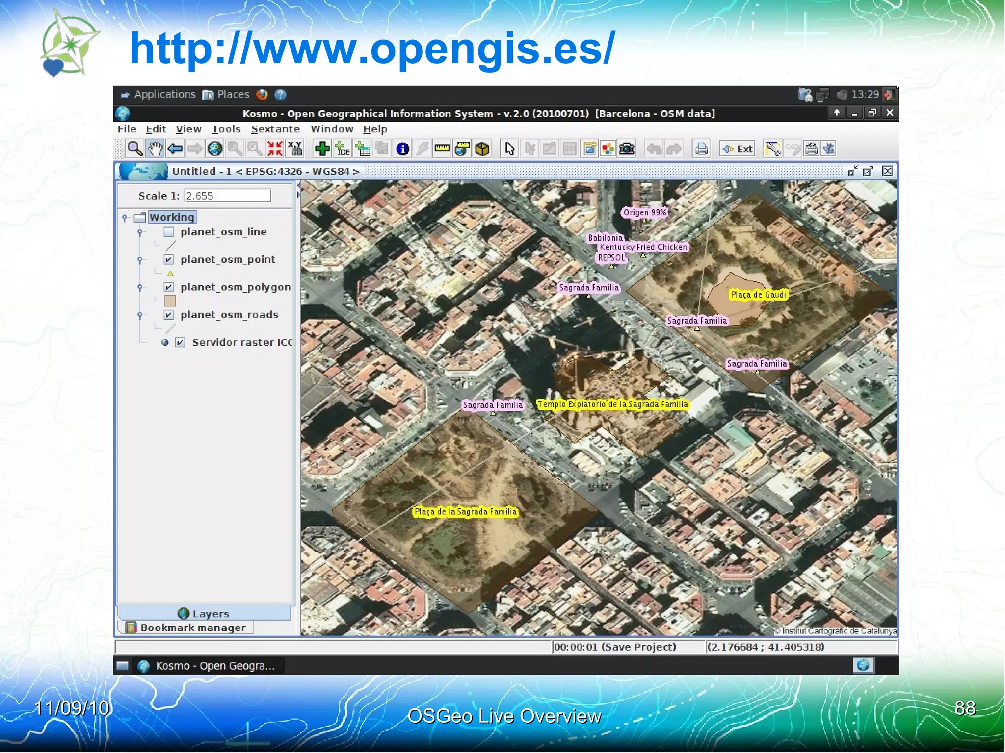
Task: Click the tan polygon style swatch
Action: pyautogui.click(x=170, y=301)
